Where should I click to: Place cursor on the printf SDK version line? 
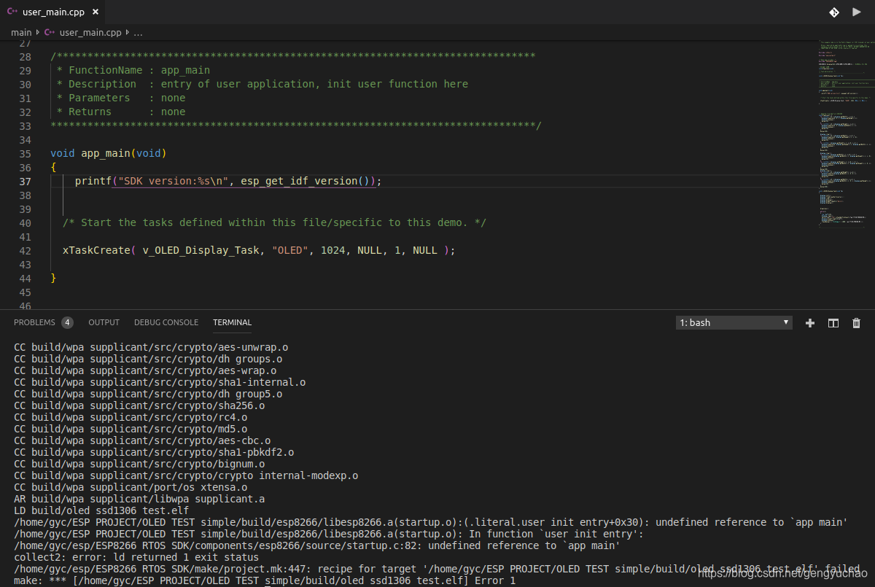[228, 181]
